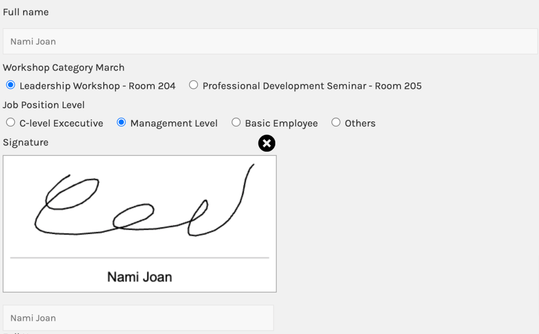Click the Full name label
539x334 pixels.
pos(26,12)
